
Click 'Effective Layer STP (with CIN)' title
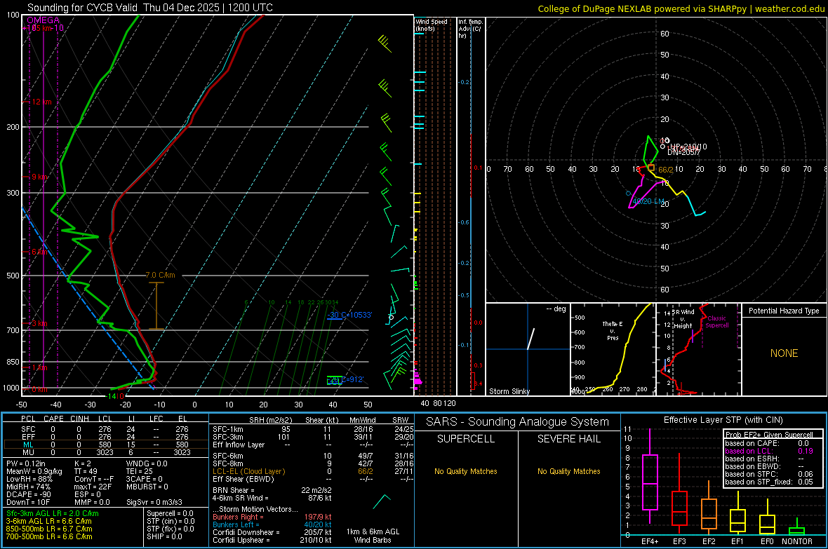(723, 420)
